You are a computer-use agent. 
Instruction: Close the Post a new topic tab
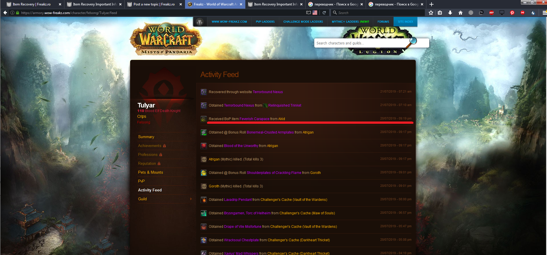pos(181,4)
